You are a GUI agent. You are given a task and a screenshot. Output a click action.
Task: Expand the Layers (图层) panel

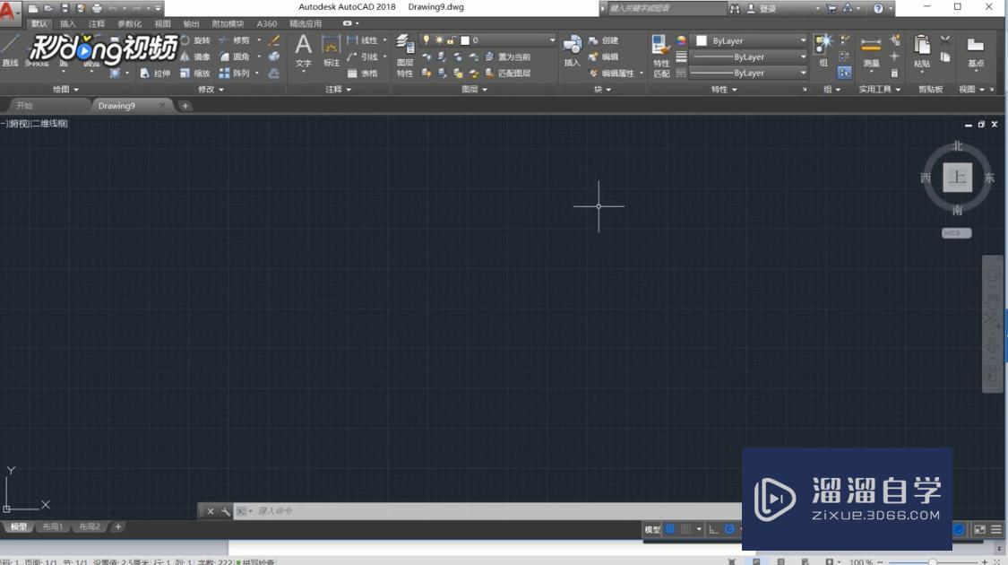[x=474, y=90]
